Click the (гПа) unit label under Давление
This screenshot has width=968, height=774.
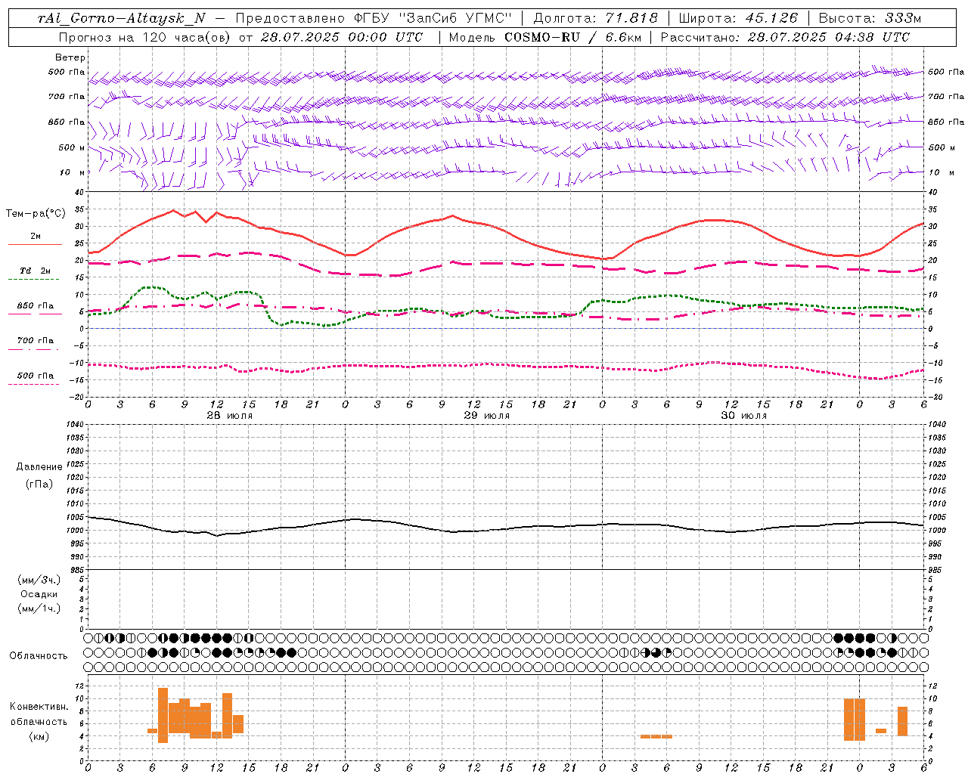click(39, 484)
